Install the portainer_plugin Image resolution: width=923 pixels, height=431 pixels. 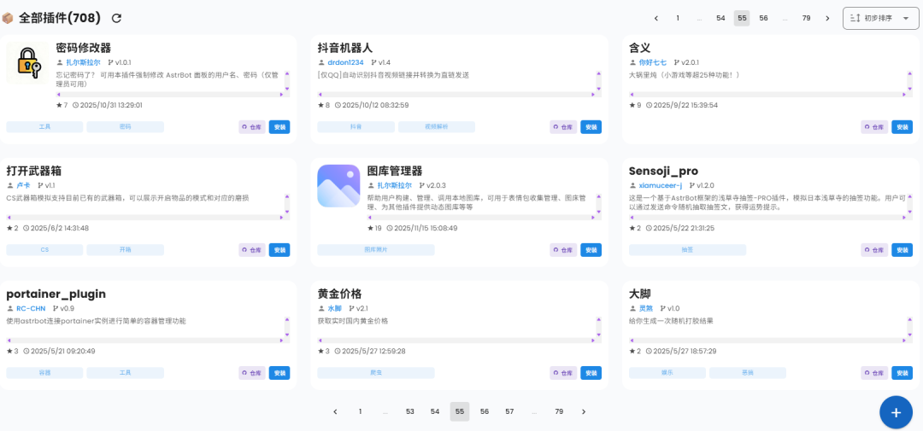(279, 373)
